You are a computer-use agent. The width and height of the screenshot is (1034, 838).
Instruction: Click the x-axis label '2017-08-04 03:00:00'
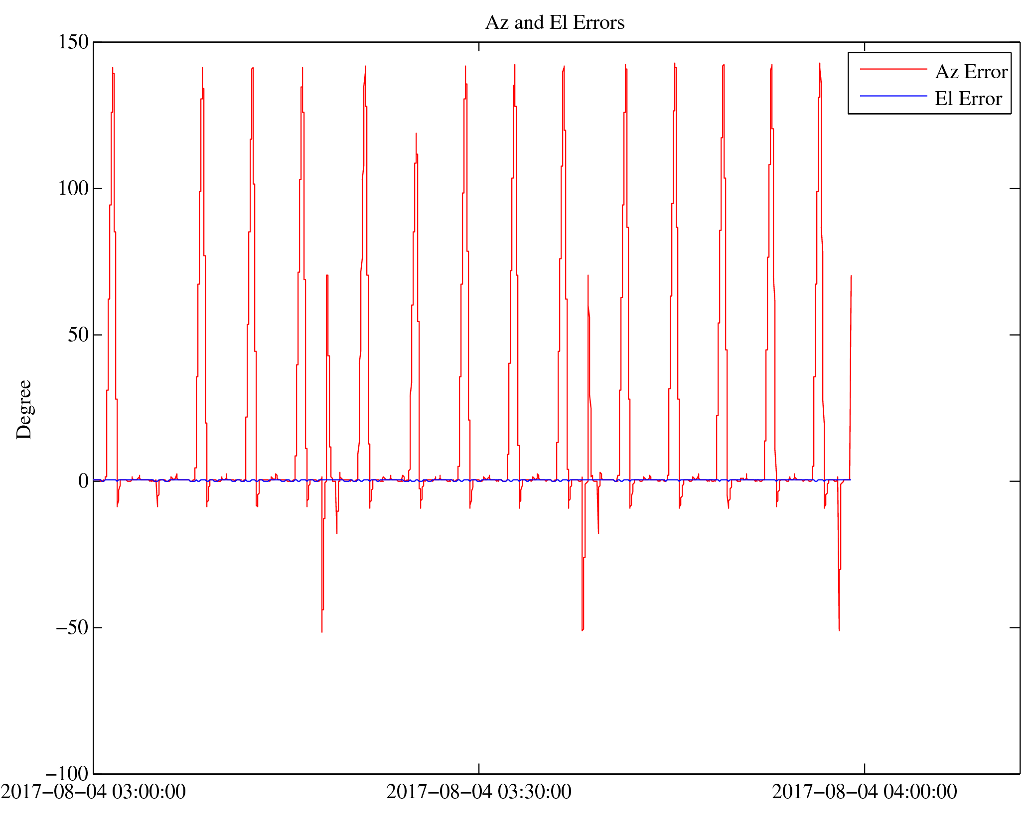coord(93,792)
